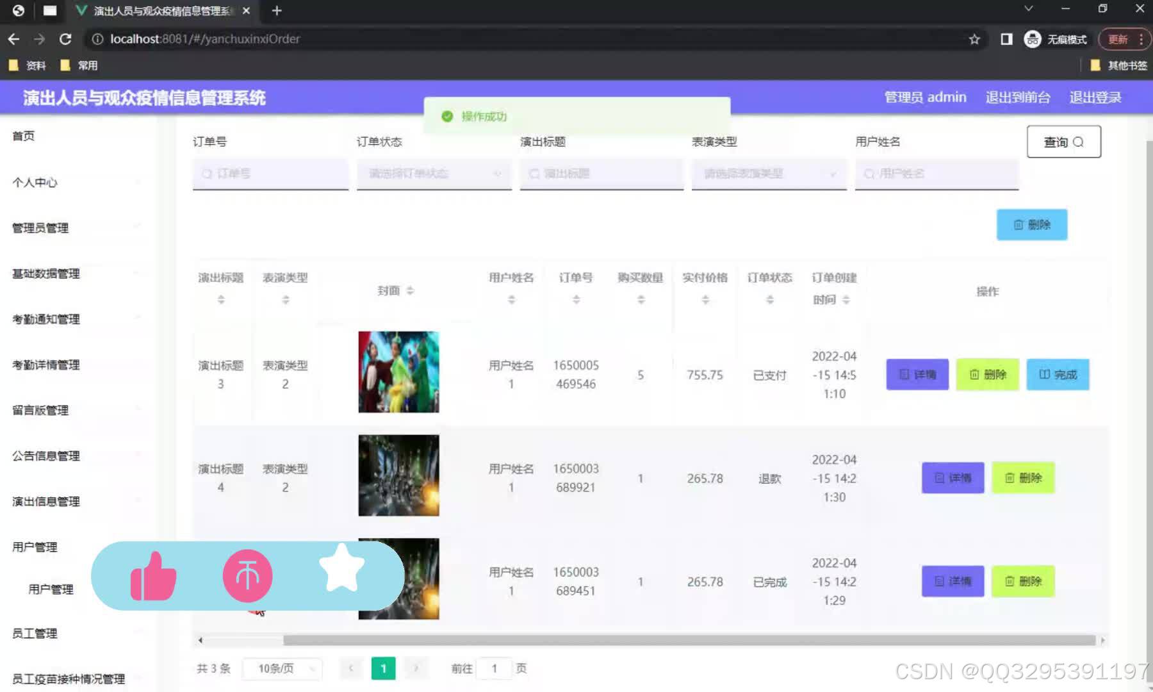Click the table horizontal scrollbar
1153x692 pixels.
coord(689,640)
